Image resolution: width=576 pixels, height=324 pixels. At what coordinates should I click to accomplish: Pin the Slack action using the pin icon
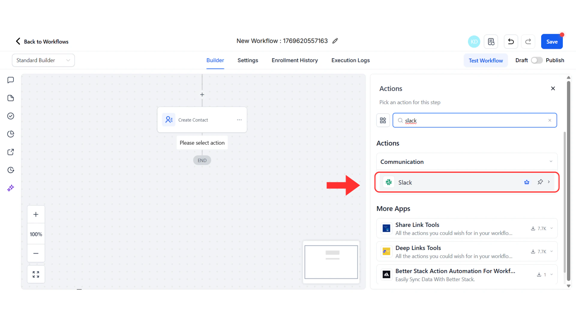pyautogui.click(x=540, y=182)
